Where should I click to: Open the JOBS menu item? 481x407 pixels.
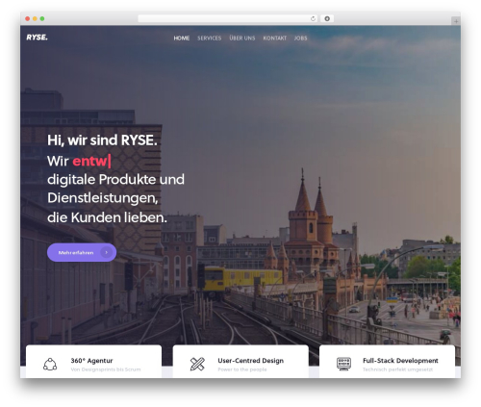point(300,38)
